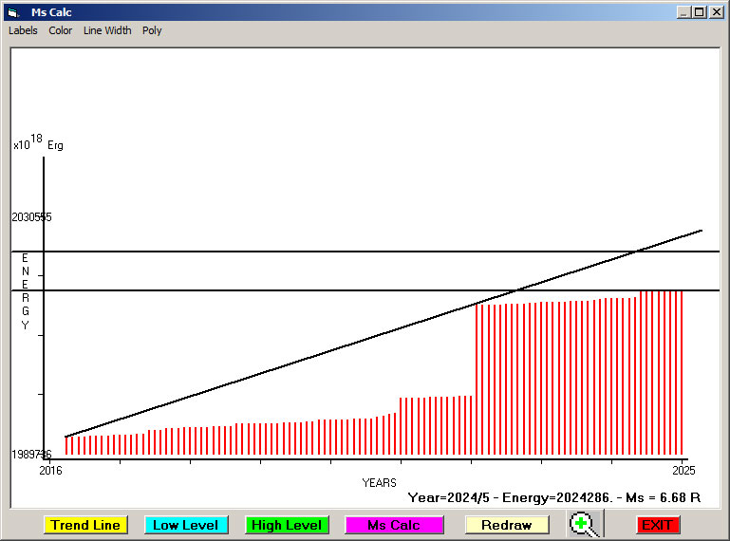730x541 pixels.
Task: Click the application icon in the title bar
Action: [13, 12]
